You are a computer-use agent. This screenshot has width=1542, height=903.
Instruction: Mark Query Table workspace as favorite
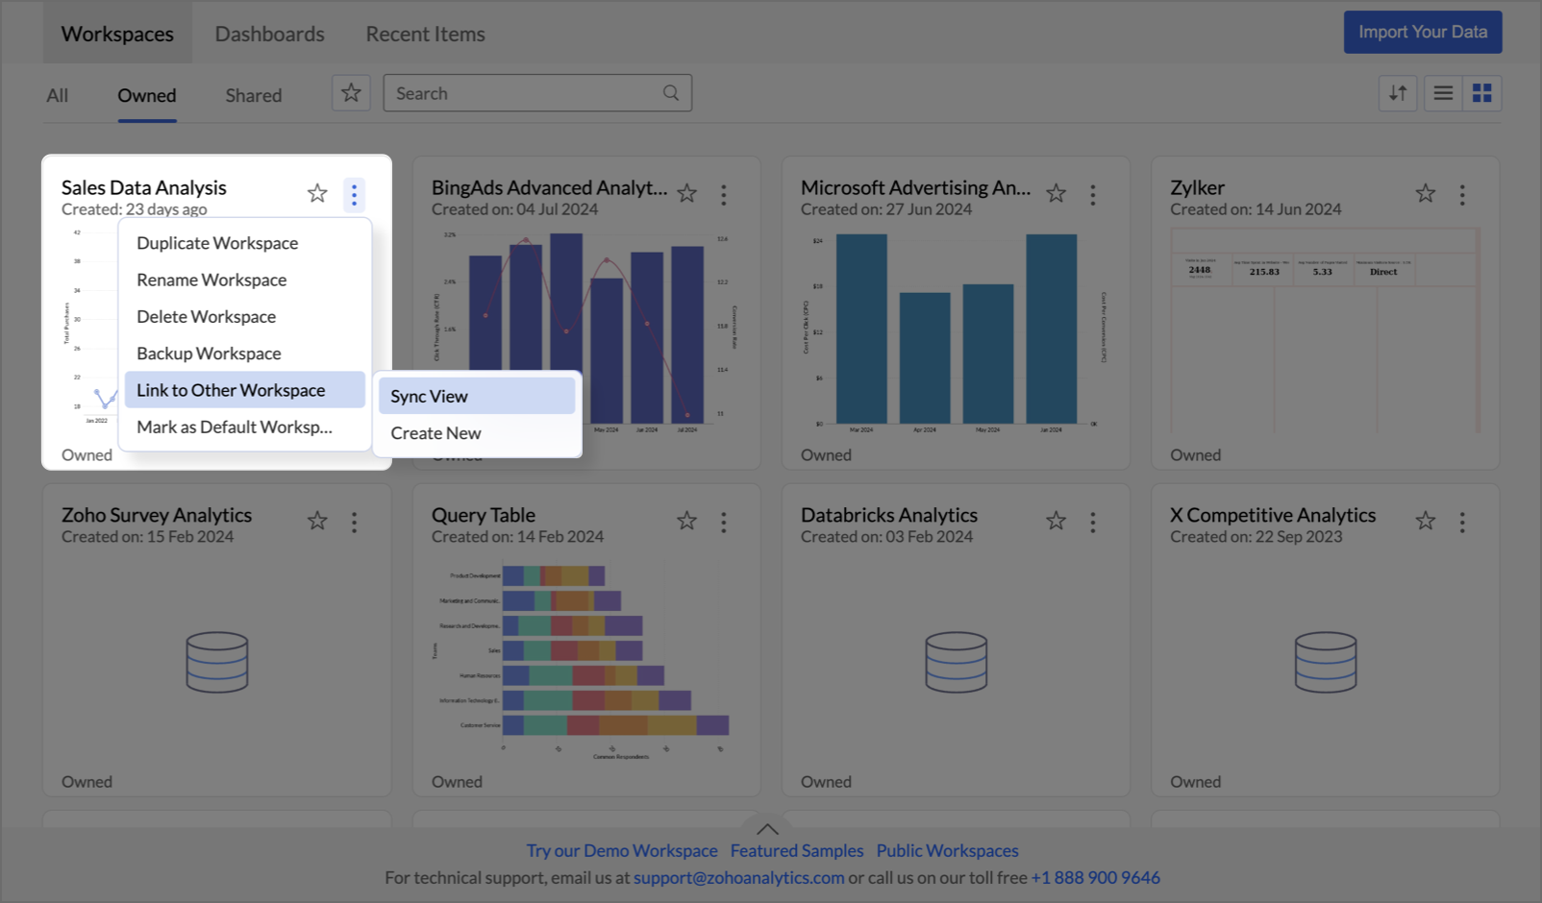pos(686,522)
